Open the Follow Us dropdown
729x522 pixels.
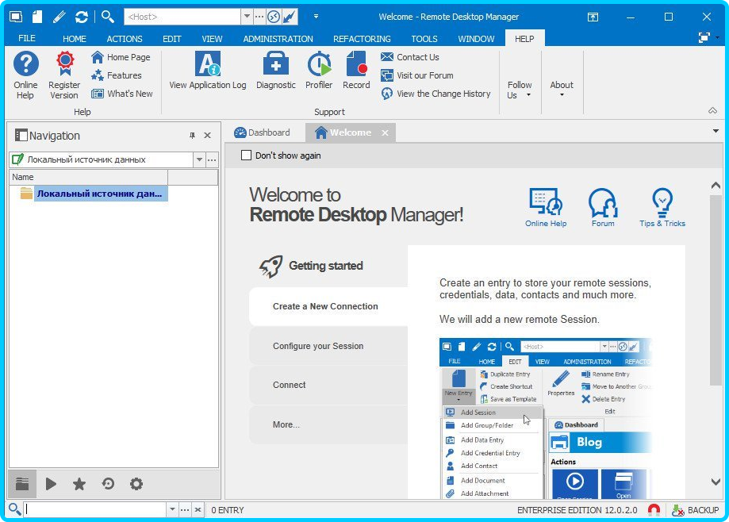coord(520,90)
